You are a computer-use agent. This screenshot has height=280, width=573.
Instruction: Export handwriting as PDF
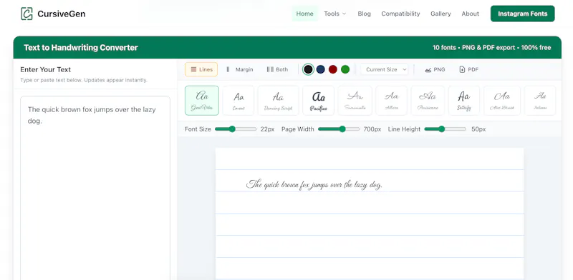pyautogui.click(x=468, y=69)
